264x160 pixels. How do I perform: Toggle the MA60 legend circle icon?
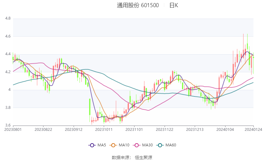160,145
